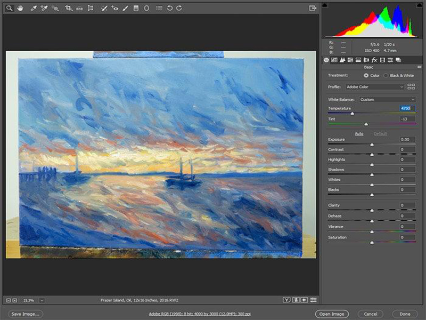Select the Adjustment Brush tool

tap(126, 8)
